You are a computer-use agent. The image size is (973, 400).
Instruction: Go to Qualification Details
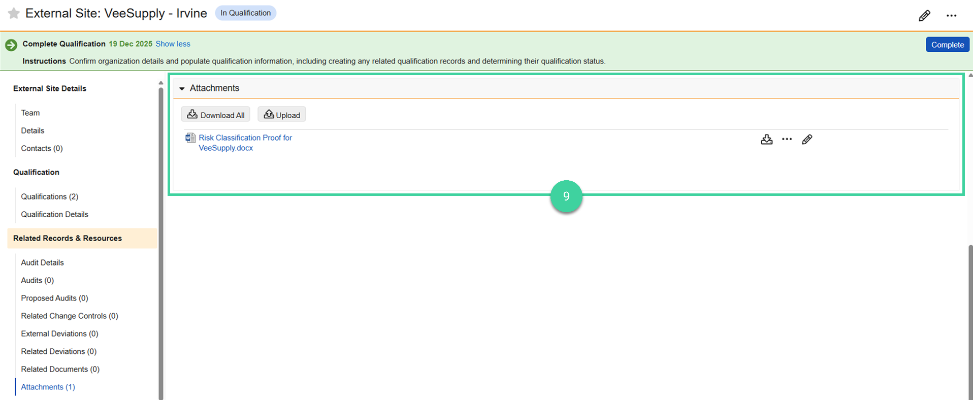click(x=54, y=214)
